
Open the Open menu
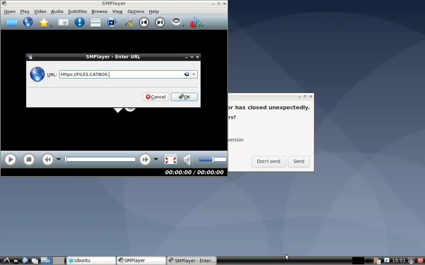tap(10, 11)
